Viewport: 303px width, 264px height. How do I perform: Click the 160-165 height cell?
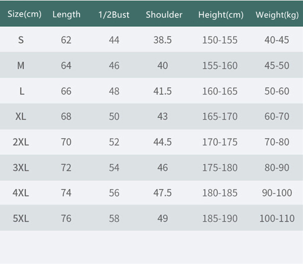coord(220,91)
